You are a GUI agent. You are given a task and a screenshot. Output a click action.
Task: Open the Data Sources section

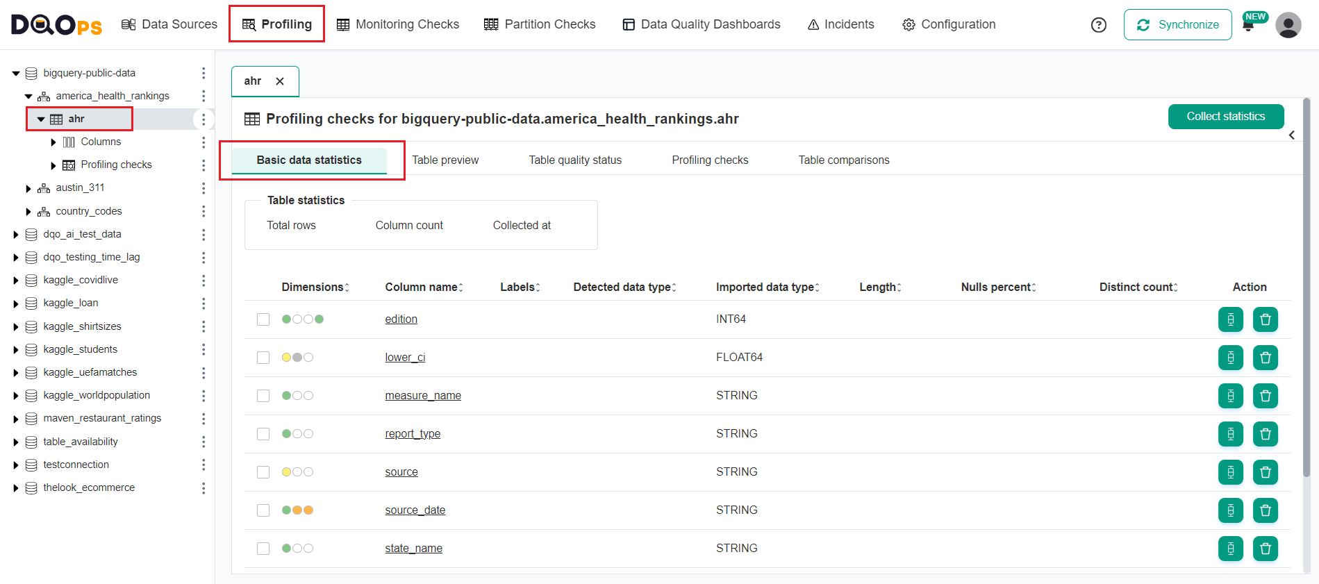(x=169, y=24)
